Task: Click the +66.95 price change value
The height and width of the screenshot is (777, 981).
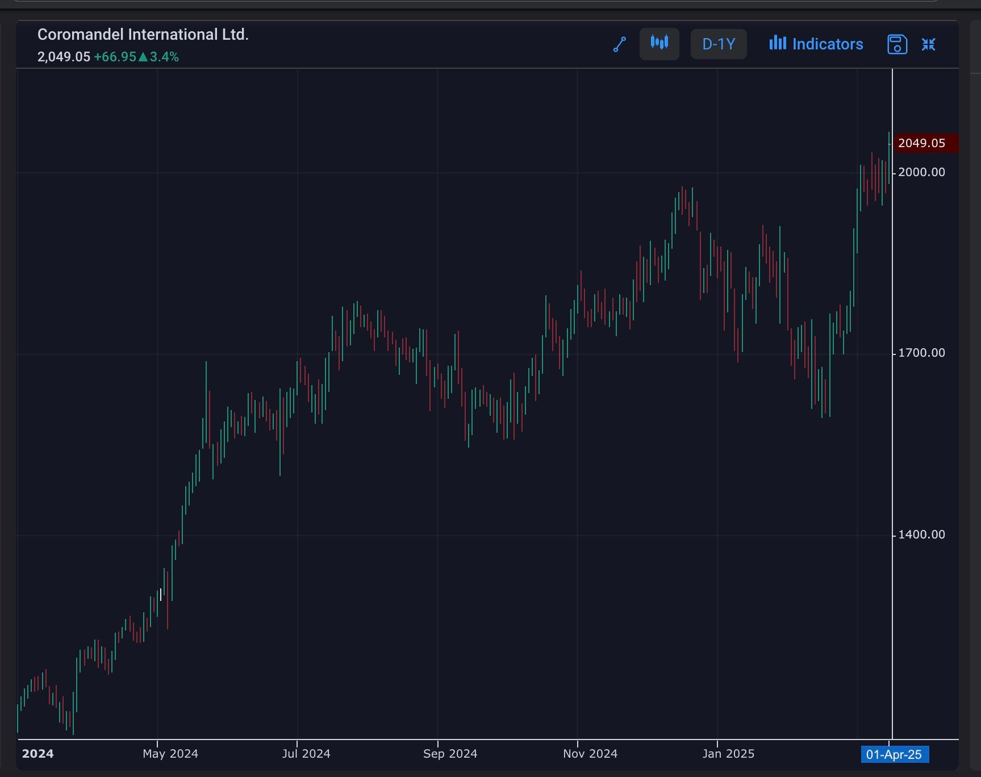Action: [x=115, y=57]
